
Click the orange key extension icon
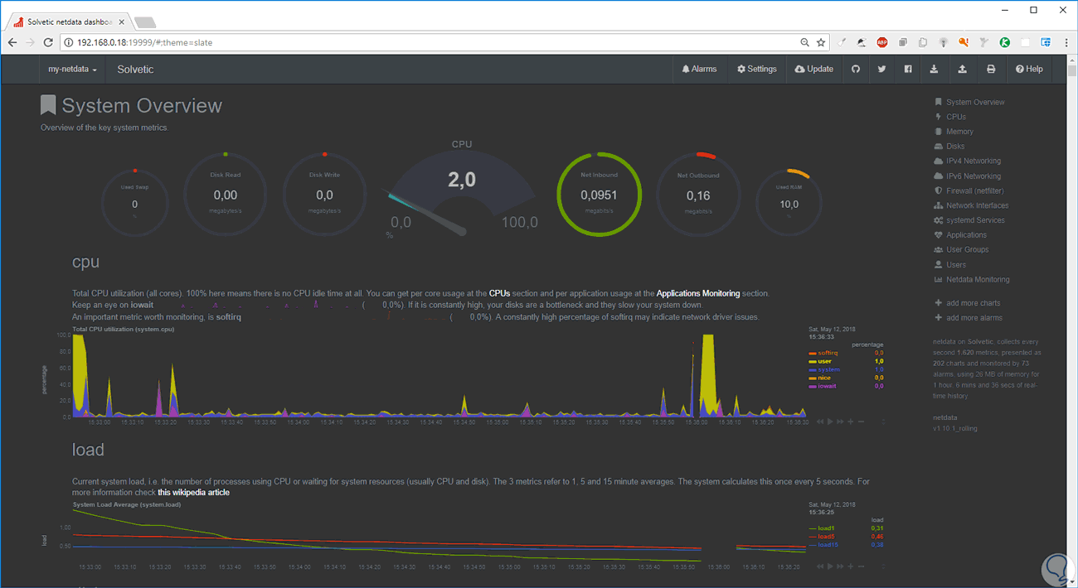(964, 41)
